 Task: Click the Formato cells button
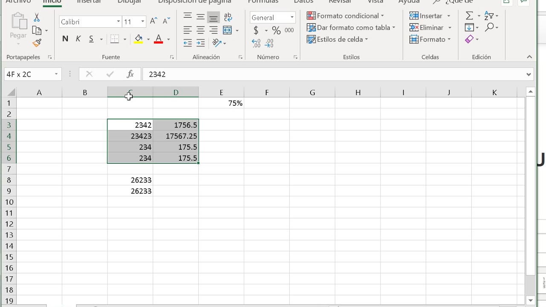430,39
